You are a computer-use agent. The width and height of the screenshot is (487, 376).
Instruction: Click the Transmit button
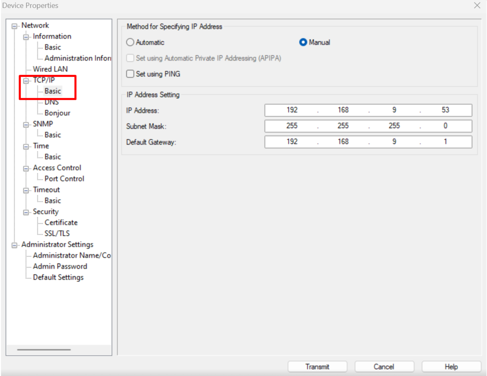coord(317,367)
